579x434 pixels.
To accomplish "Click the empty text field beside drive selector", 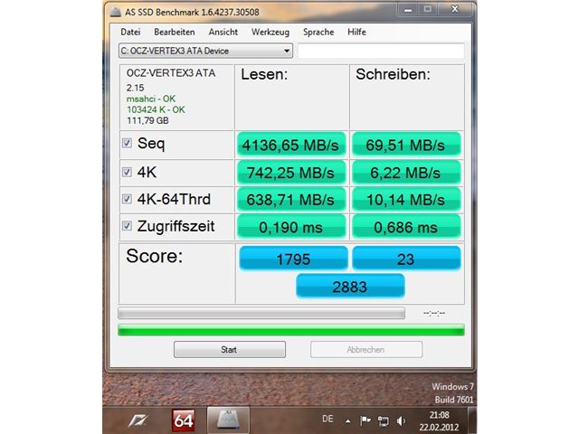I will coord(381,51).
